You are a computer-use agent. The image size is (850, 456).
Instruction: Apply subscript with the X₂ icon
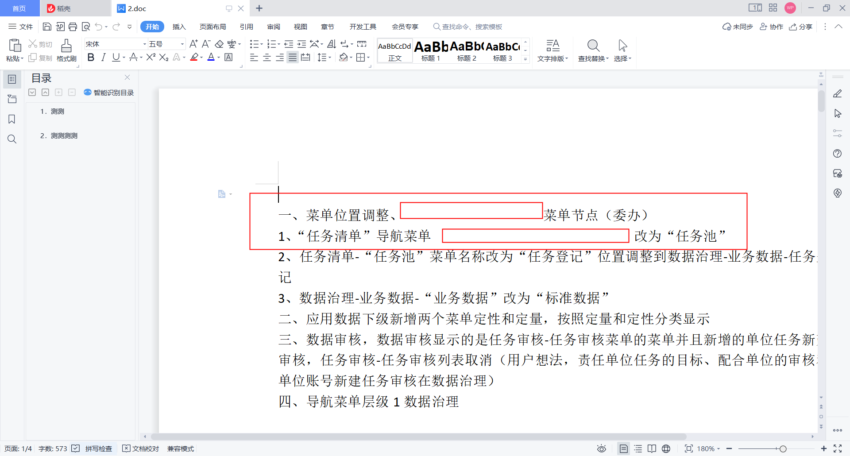point(164,57)
